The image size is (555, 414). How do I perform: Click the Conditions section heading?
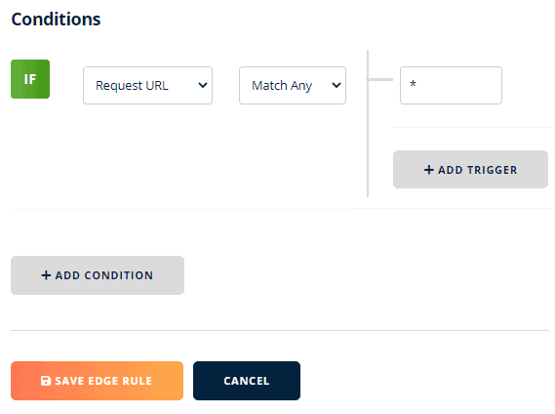(x=56, y=20)
